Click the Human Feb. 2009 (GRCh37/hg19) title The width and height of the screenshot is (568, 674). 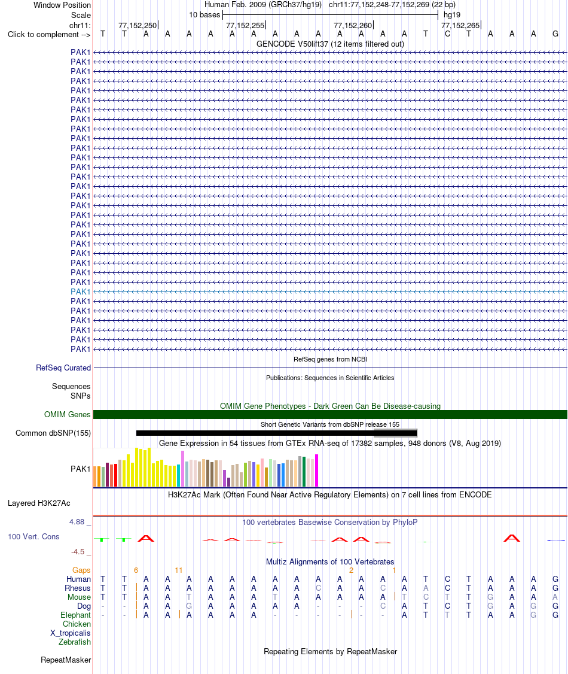click(x=262, y=5)
